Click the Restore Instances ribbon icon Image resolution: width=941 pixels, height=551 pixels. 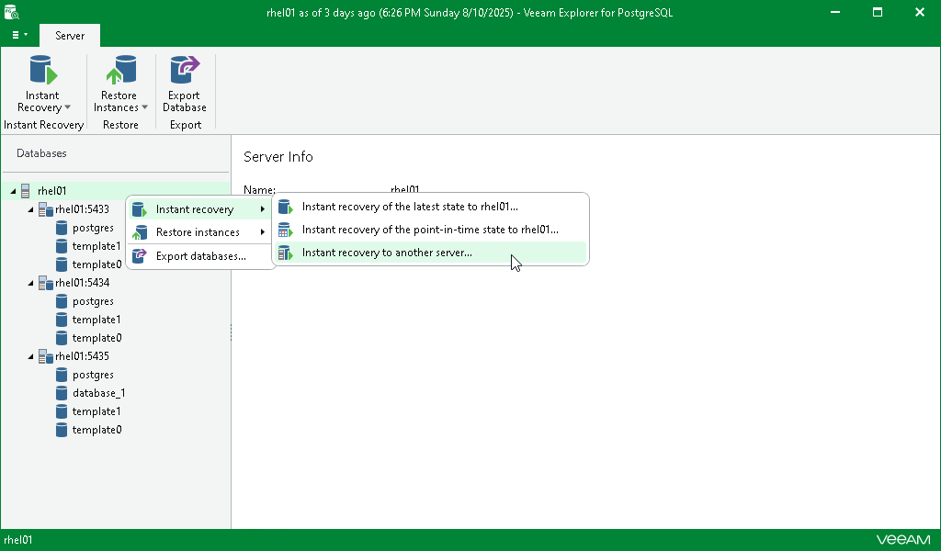point(121,70)
